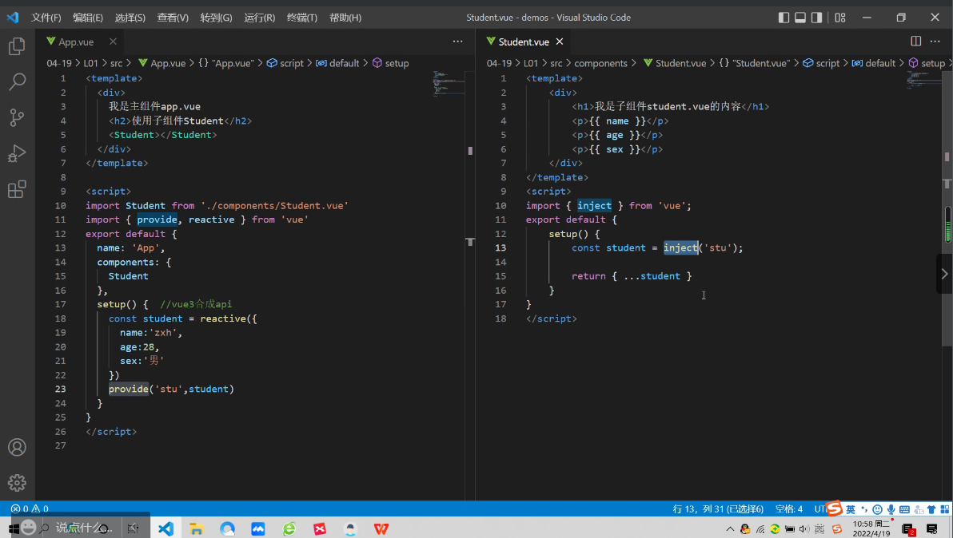Toggle the secondary side bar layout button
This screenshot has width=953, height=538.
click(x=816, y=18)
